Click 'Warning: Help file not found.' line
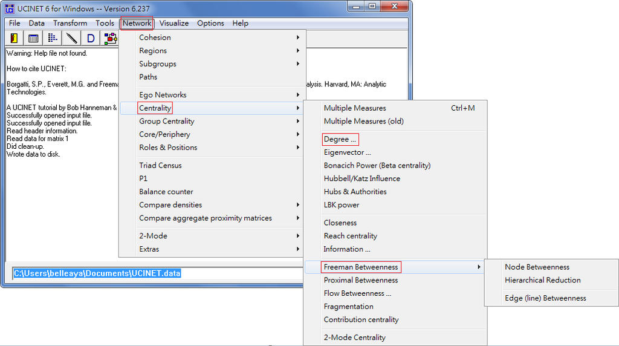 pyautogui.click(x=47, y=53)
